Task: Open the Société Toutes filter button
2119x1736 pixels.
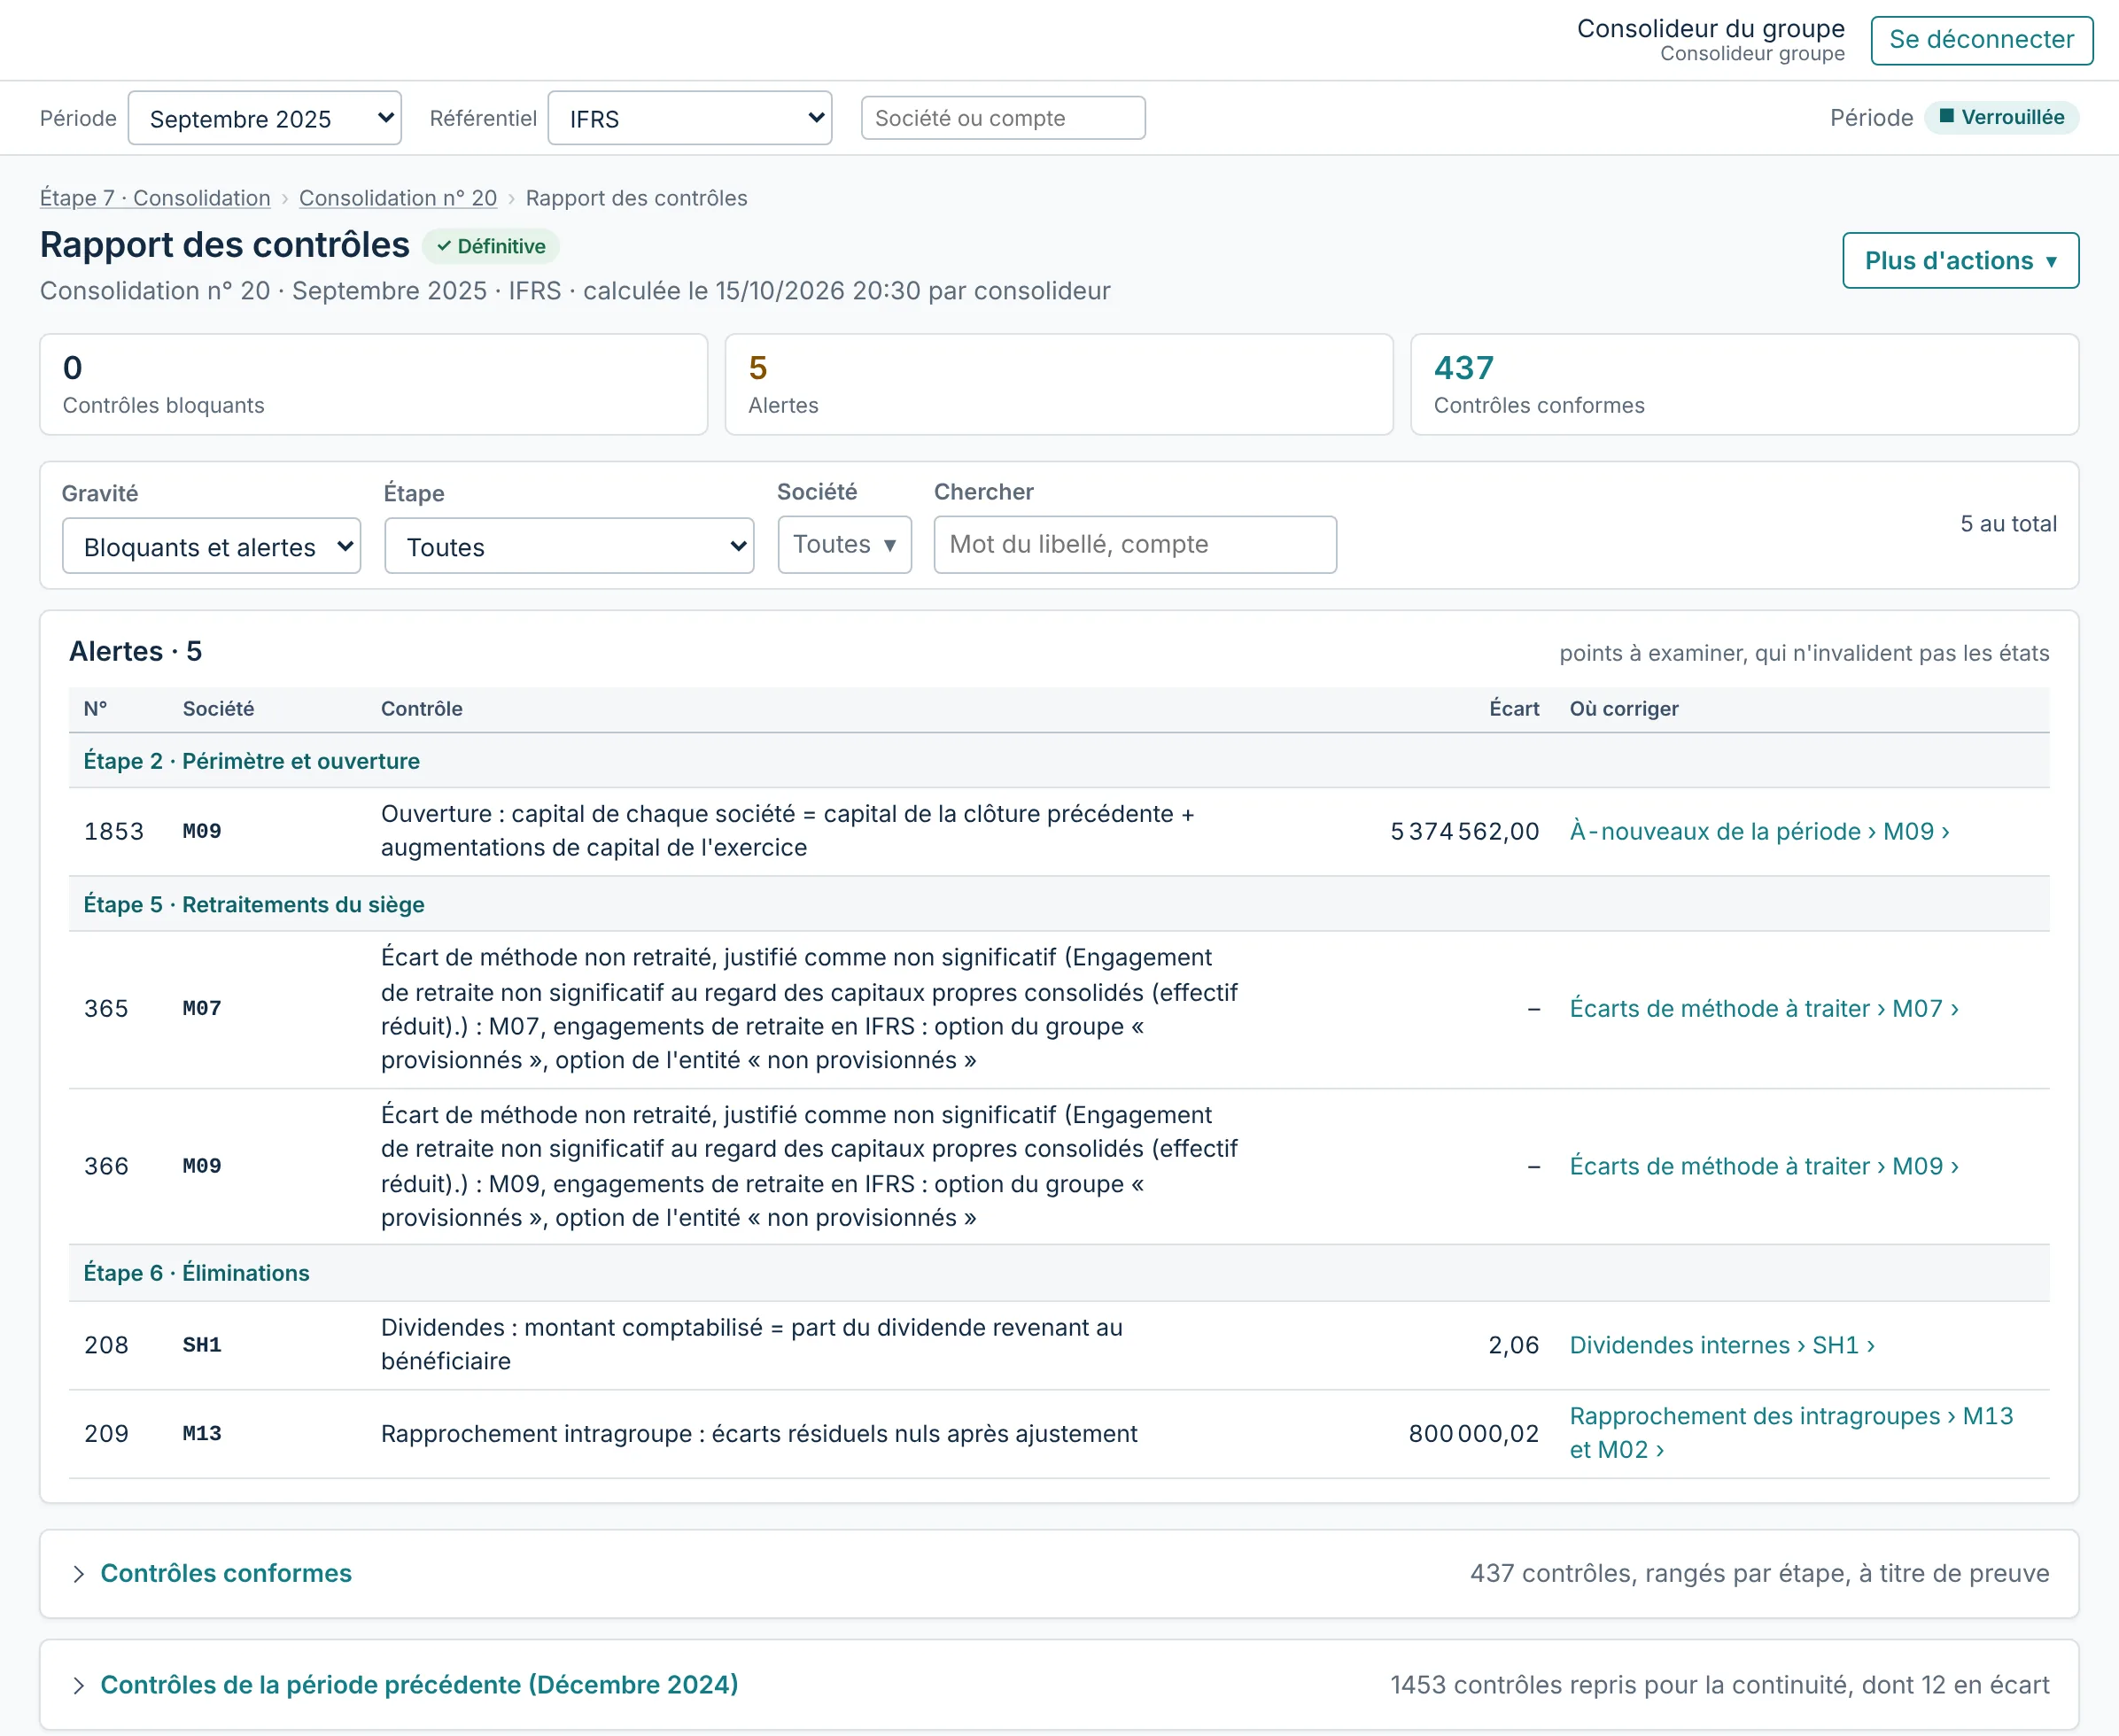Action: coord(845,545)
